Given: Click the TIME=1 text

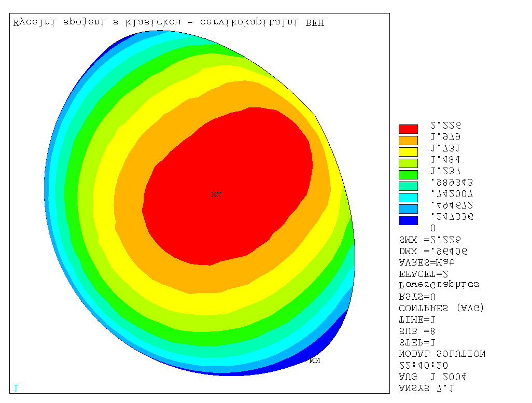Looking at the screenshot, I should pos(417,320).
